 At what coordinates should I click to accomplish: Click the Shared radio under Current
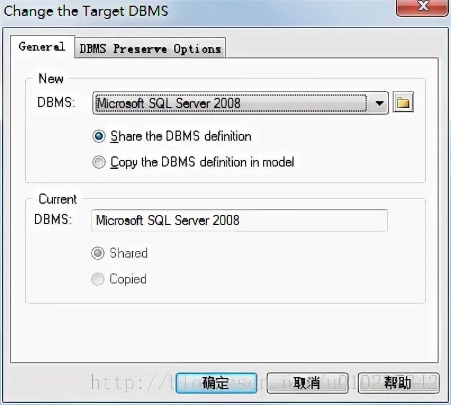tap(98, 253)
